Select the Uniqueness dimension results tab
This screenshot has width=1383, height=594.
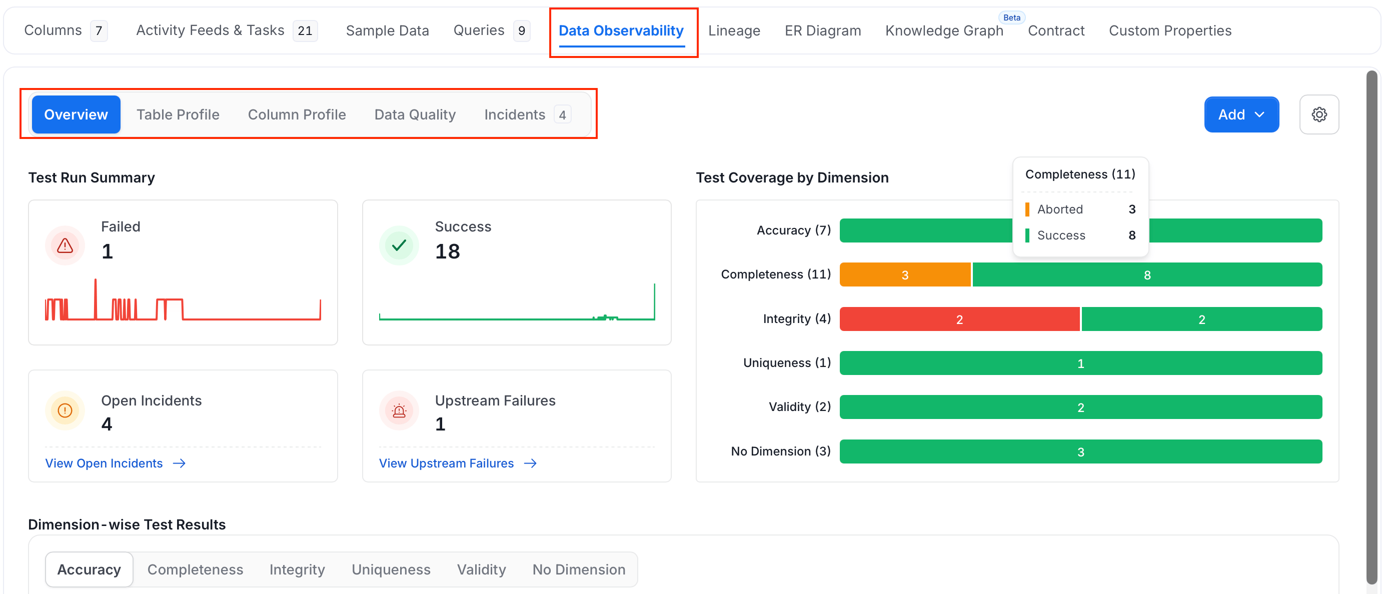[x=391, y=569]
